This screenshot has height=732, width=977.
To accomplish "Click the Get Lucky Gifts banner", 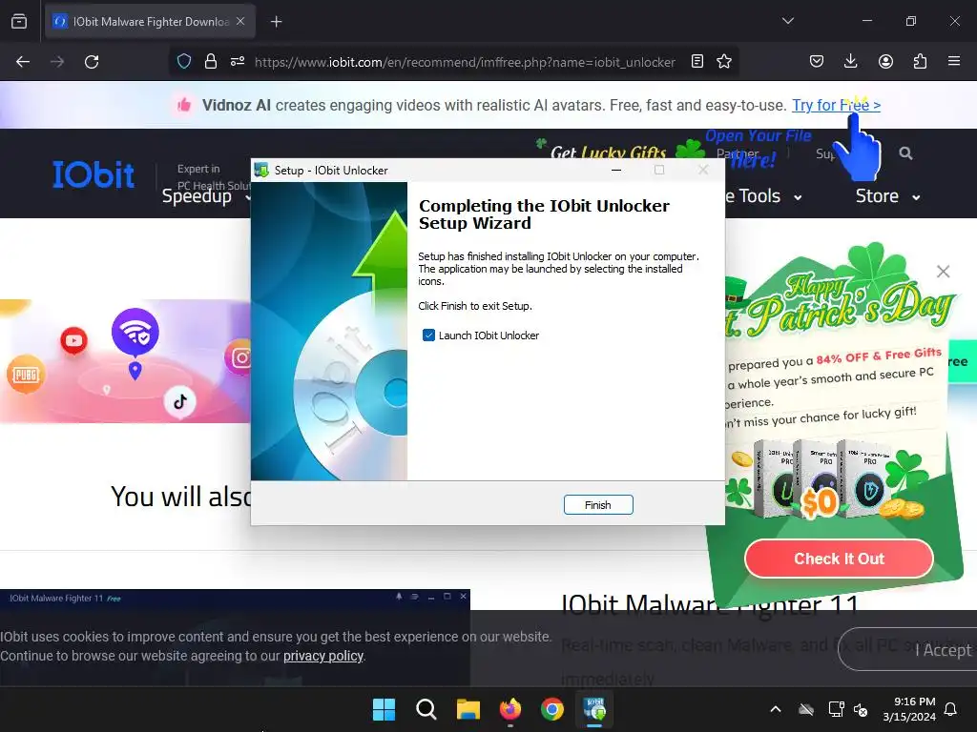I will click(x=608, y=152).
